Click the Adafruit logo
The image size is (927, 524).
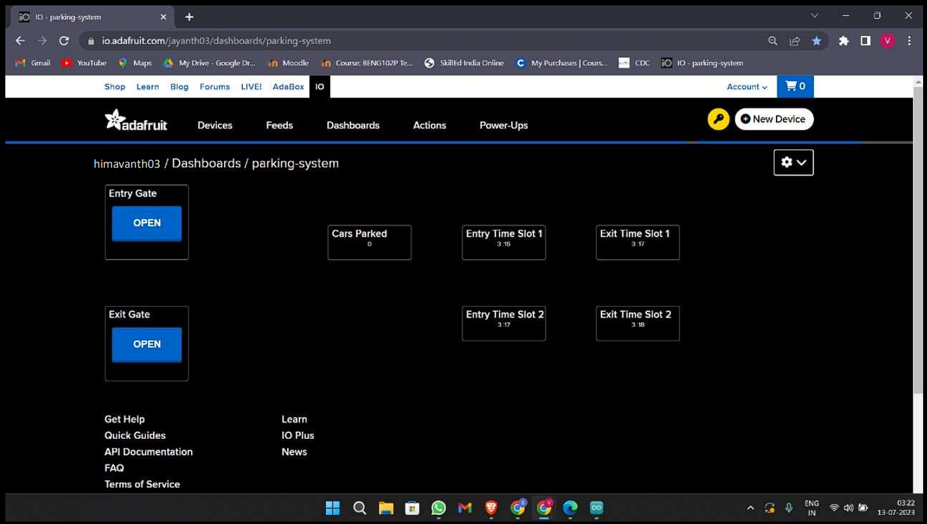tap(136, 121)
